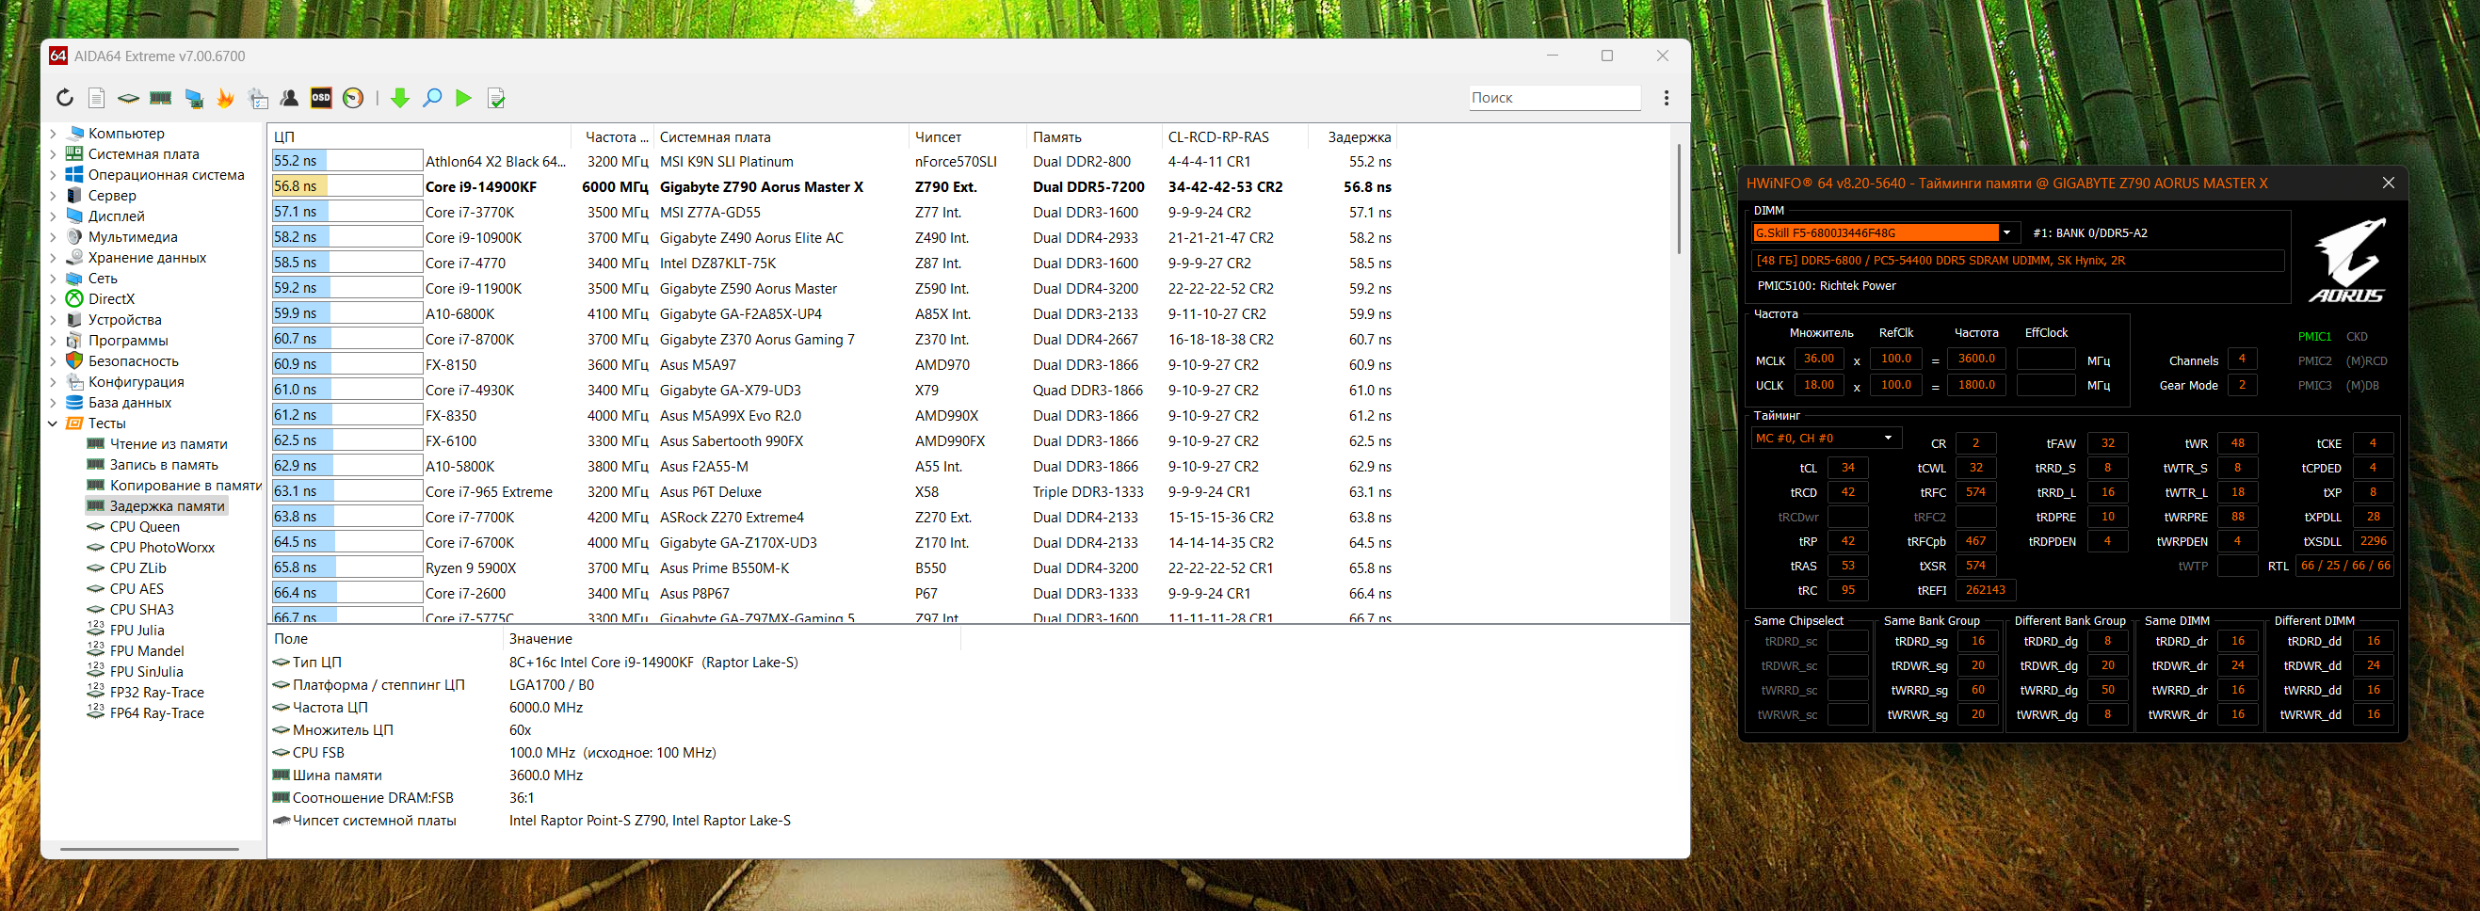This screenshot has width=2480, height=911.
Task: Click the Шина памяти field row
Action: click(x=616, y=775)
